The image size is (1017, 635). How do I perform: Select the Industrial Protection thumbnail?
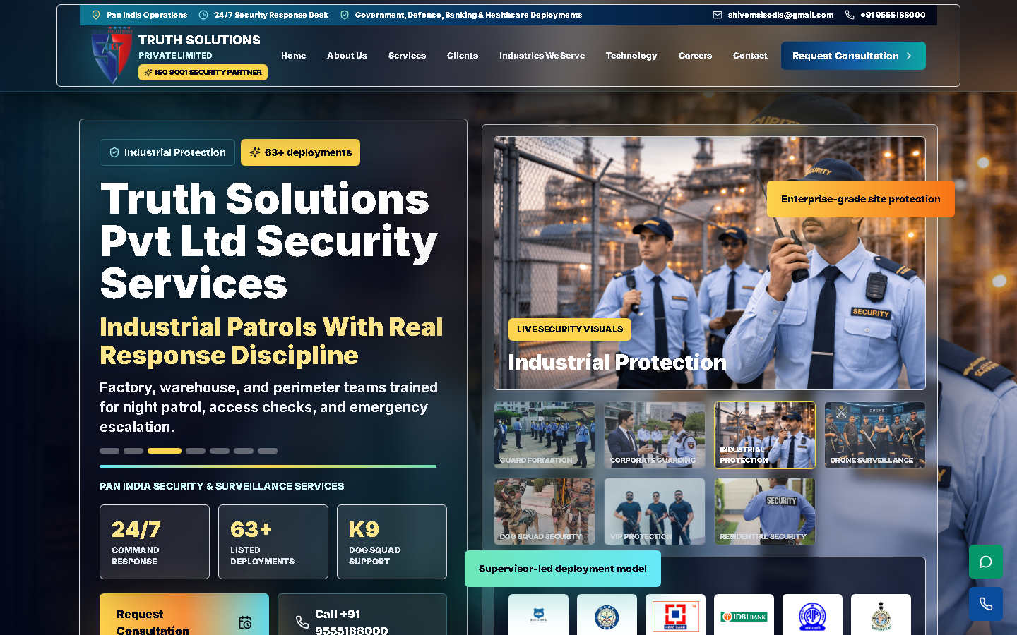coord(765,435)
